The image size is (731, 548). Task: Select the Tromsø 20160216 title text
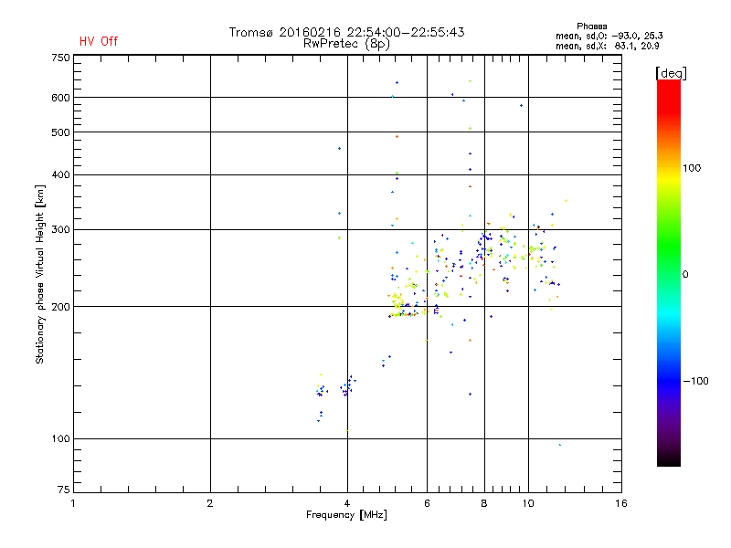(x=347, y=32)
